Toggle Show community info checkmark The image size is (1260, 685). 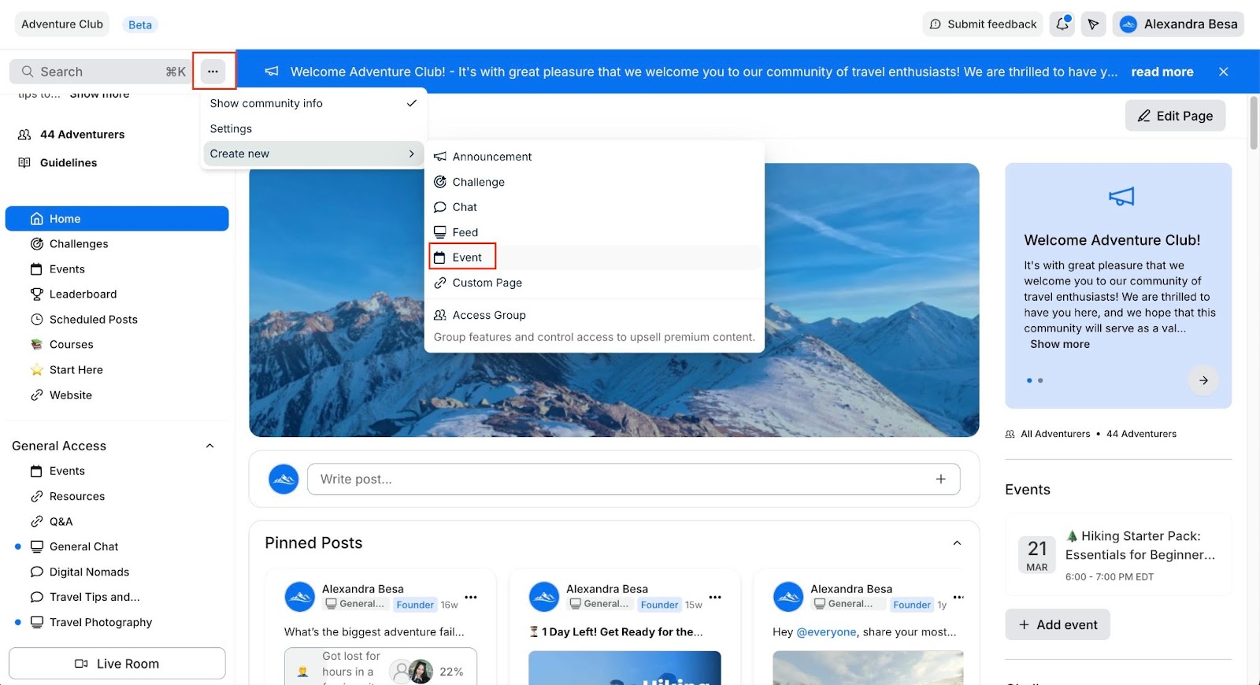411,103
